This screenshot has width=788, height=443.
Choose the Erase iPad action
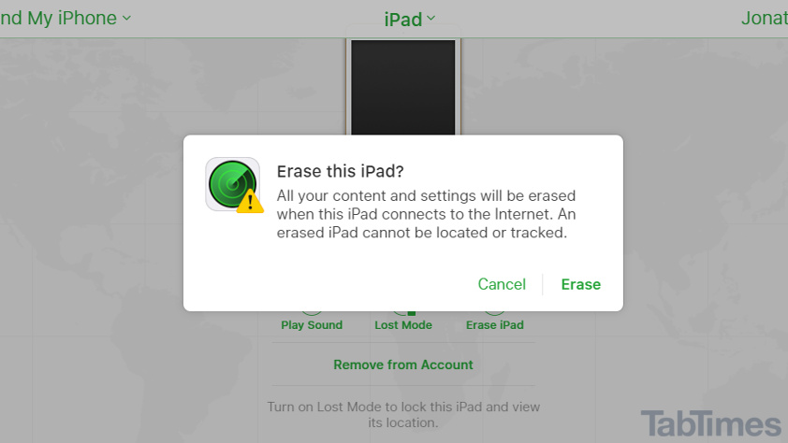[494, 325]
